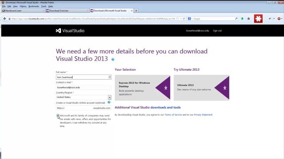Open the Privacy Statement link

[x=203, y=115]
